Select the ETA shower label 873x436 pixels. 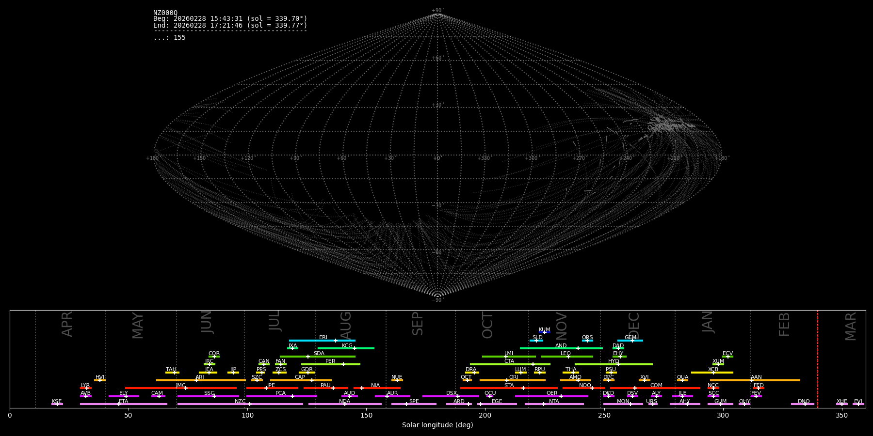click(124, 402)
